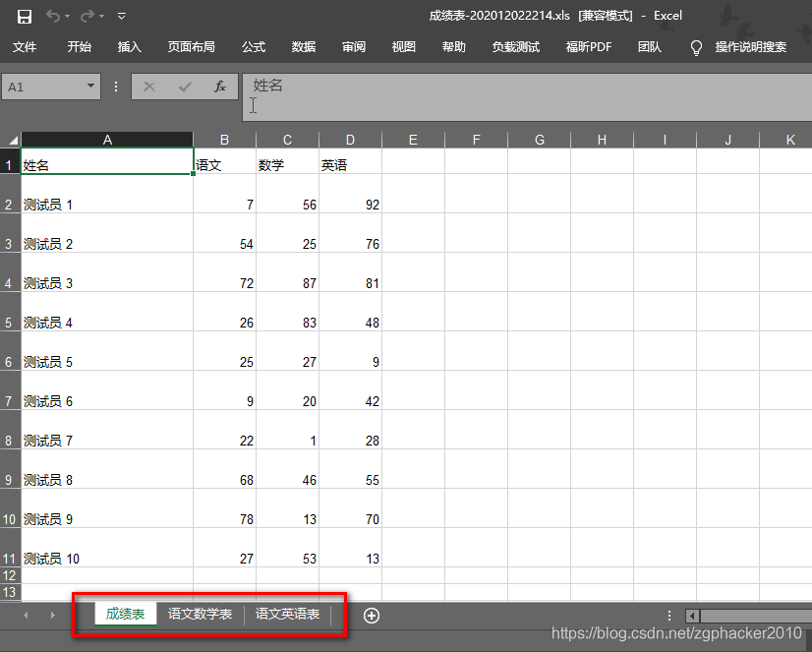Click the 操作说明搜索 search box
812x652 pixels.
point(751,47)
